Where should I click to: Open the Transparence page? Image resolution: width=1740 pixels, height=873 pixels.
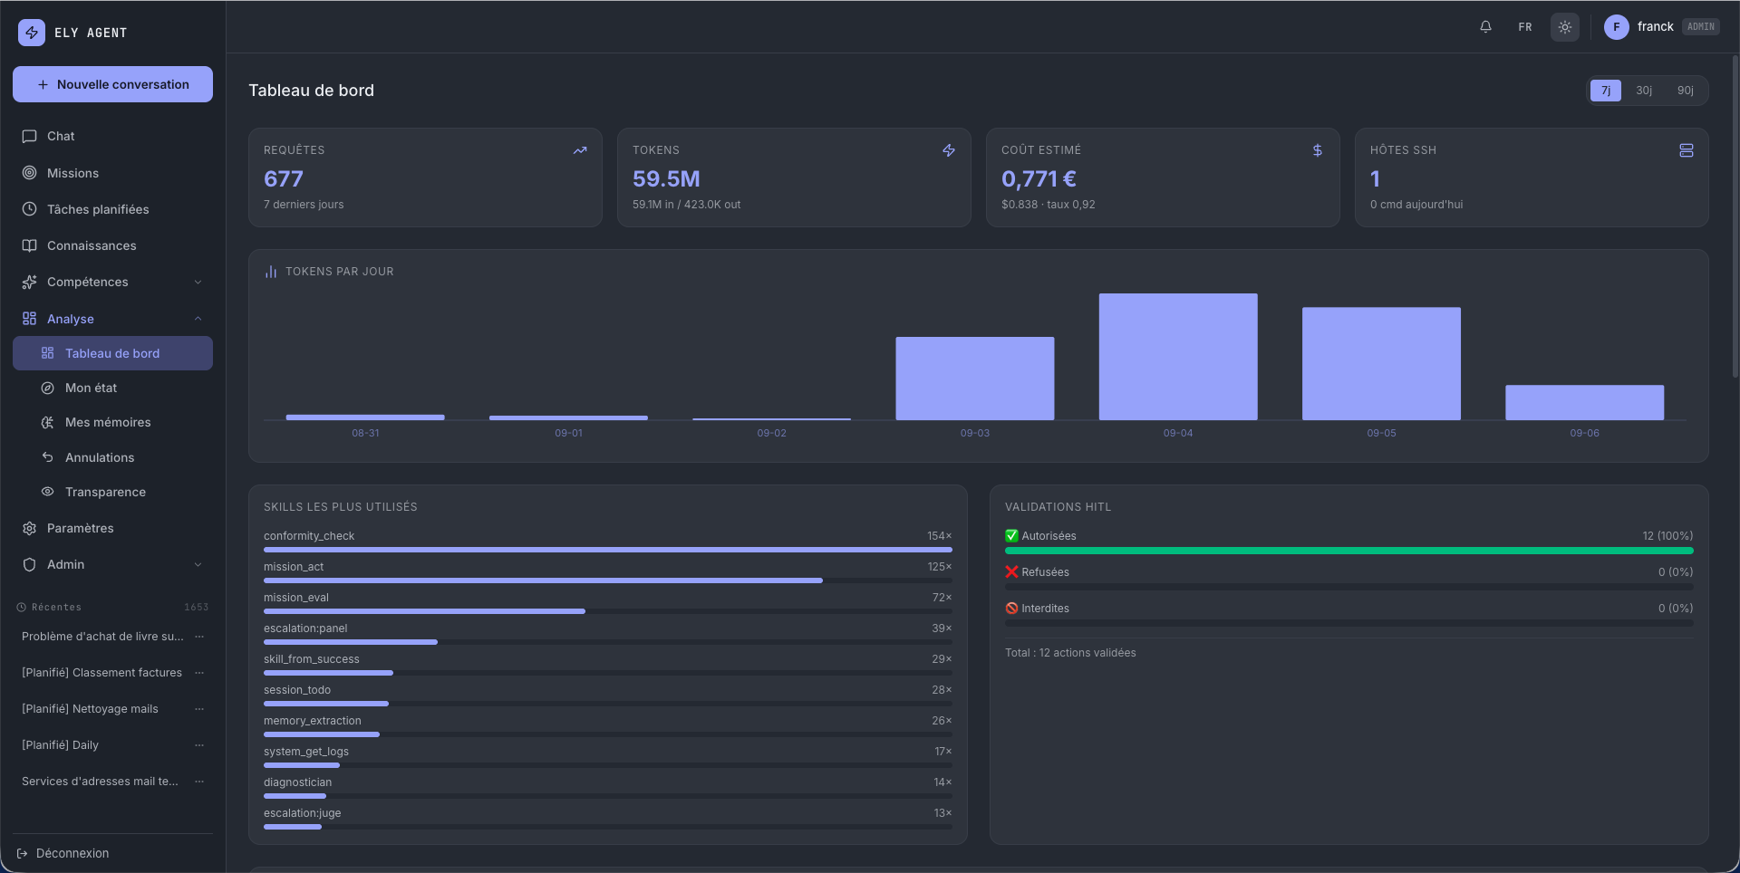click(x=112, y=492)
